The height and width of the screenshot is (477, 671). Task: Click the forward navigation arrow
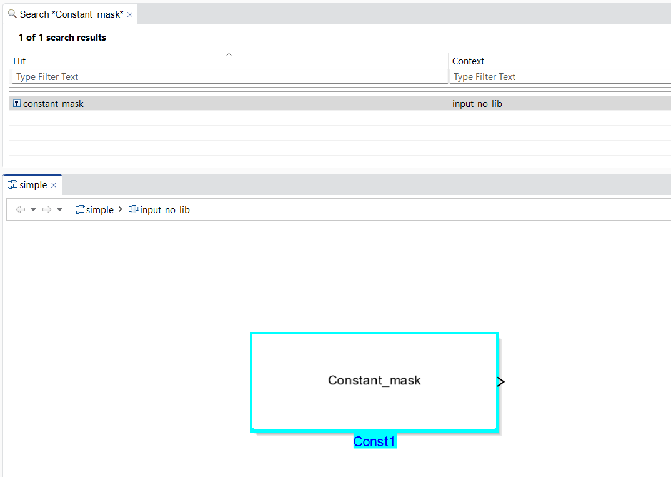coord(46,209)
